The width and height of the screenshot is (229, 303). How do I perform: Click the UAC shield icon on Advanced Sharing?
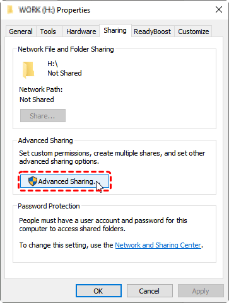(x=33, y=181)
